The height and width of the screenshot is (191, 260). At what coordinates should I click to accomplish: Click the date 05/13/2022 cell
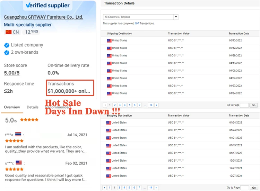(x=235, y=40)
